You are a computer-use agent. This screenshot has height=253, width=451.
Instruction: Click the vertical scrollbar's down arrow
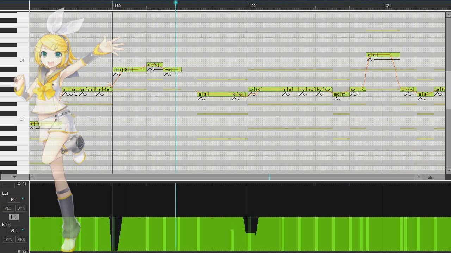point(449,171)
